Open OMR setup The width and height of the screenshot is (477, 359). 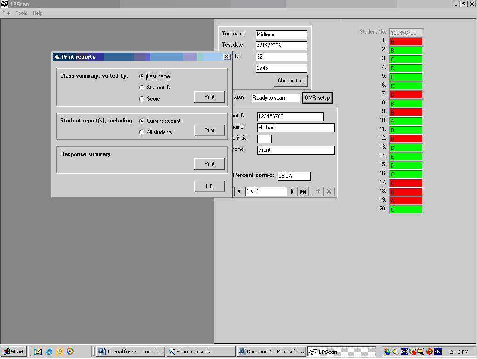tap(317, 98)
